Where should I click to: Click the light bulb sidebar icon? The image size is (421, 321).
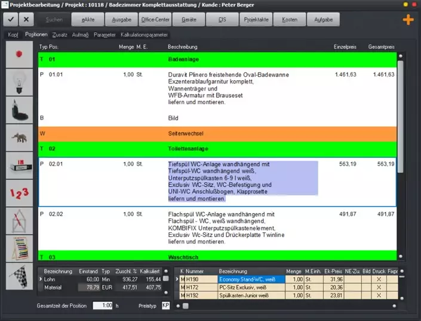(x=19, y=82)
